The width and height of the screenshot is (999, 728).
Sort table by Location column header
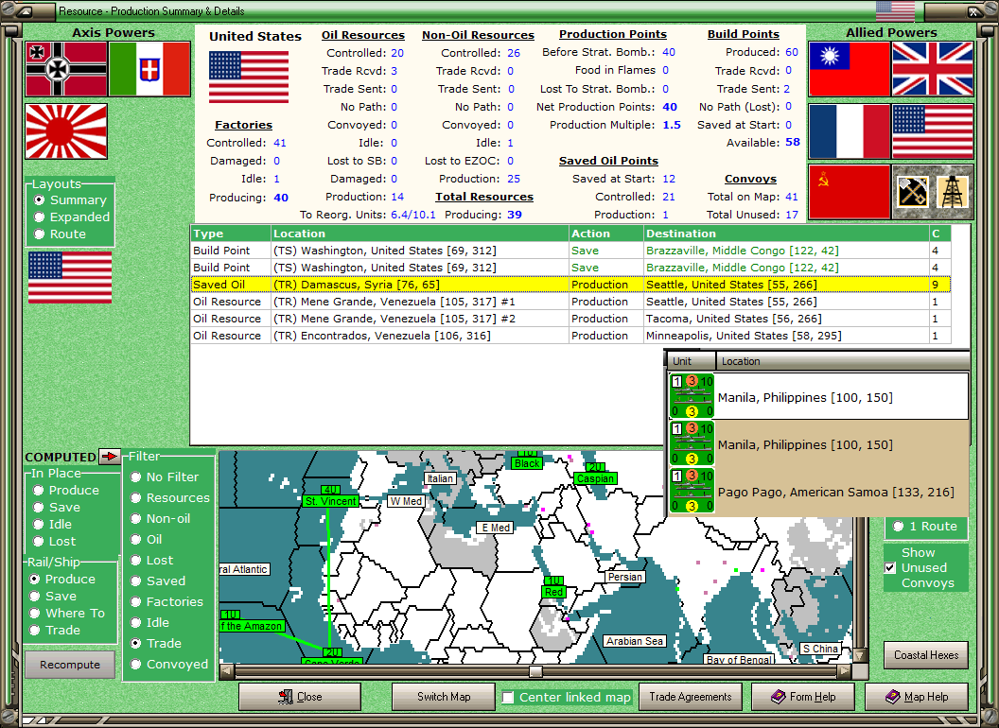point(420,234)
